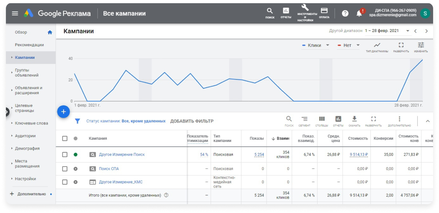Screen dimensions: 439x213
Task: Open the Billing card icon
Action: [x=324, y=13]
